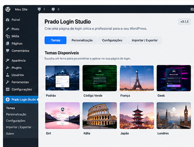Open the Importar / Exportar submenu link
The width and height of the screenshot is (194, 147).
click(19, 127)
